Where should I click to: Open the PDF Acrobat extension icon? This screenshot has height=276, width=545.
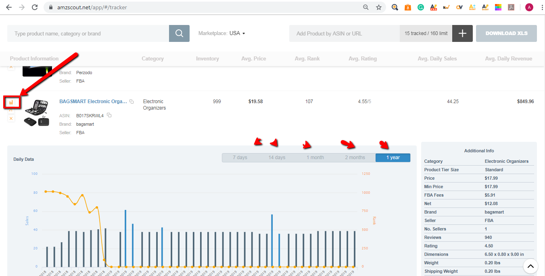[x=511, y=7]
